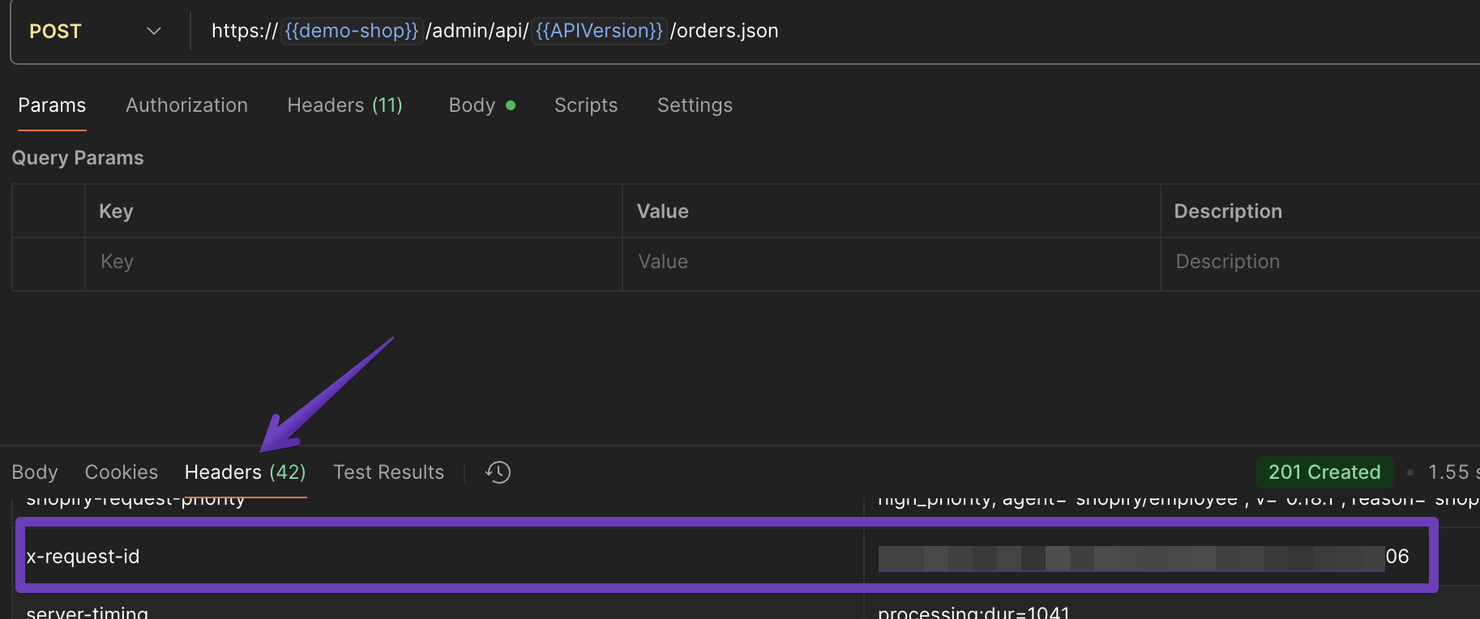Click the 201 Created status badge
1480x619 pixels.
(1324, 472)
